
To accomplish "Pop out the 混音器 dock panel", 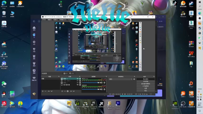I will [x=106, y=77].
